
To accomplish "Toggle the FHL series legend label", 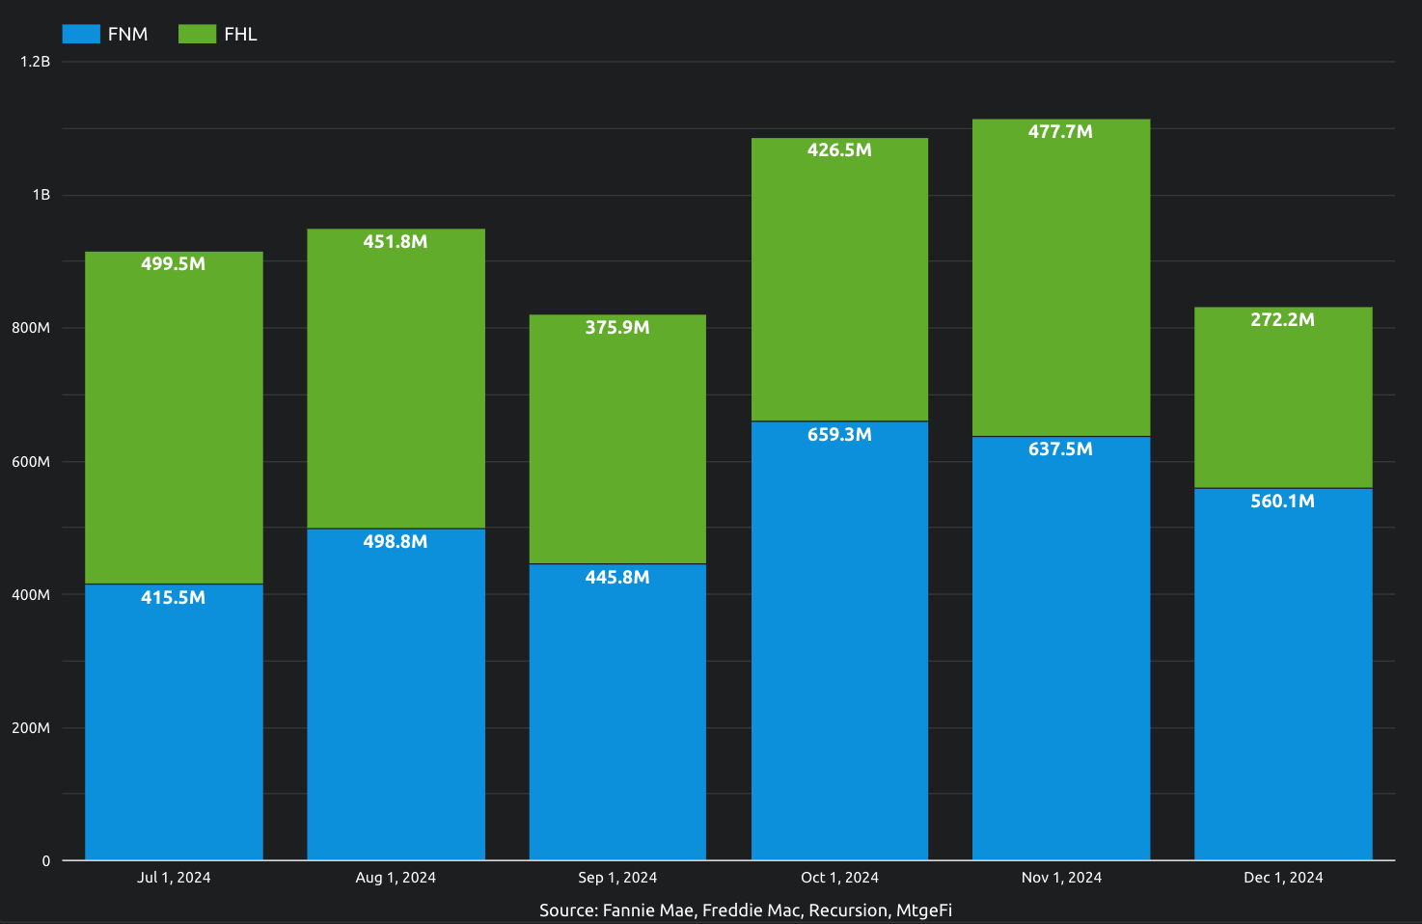I will (x=240, y=34).
